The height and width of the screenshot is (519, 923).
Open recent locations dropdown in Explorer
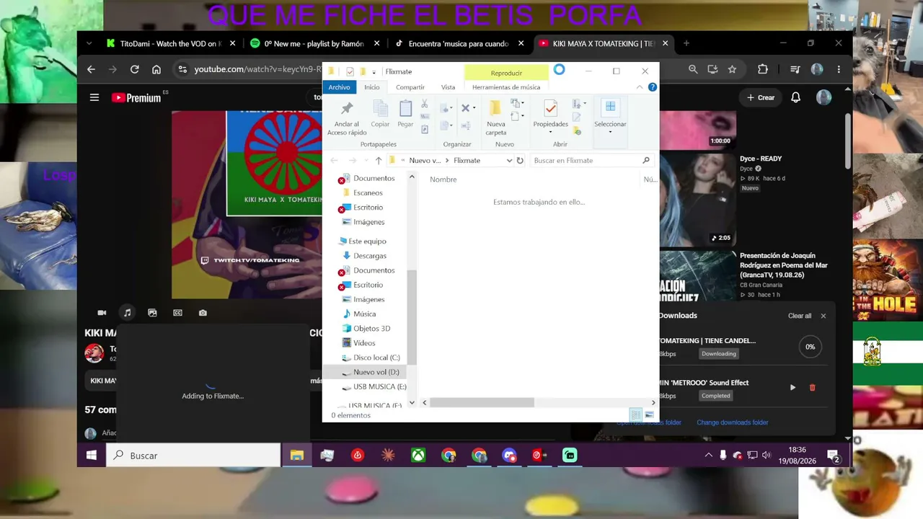tap(366, 161)
